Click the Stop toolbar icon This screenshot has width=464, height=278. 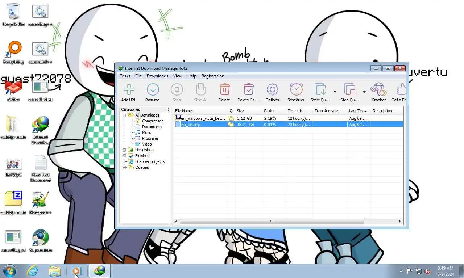click(x=177, y=89)
